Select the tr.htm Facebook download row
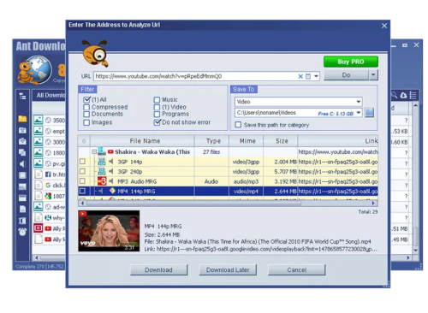This screenshot has width=428, height=313. click(x=49, y=174)
